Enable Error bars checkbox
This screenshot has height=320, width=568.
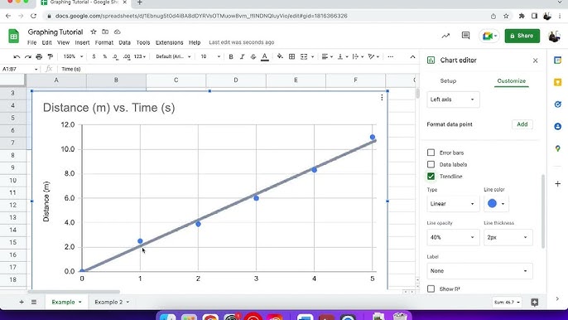point(431,153)
